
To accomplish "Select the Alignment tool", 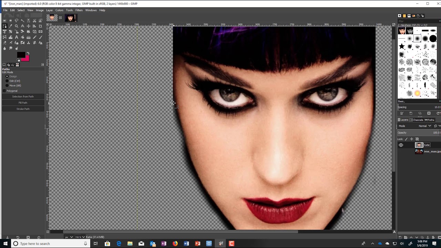I will [34, 26].
